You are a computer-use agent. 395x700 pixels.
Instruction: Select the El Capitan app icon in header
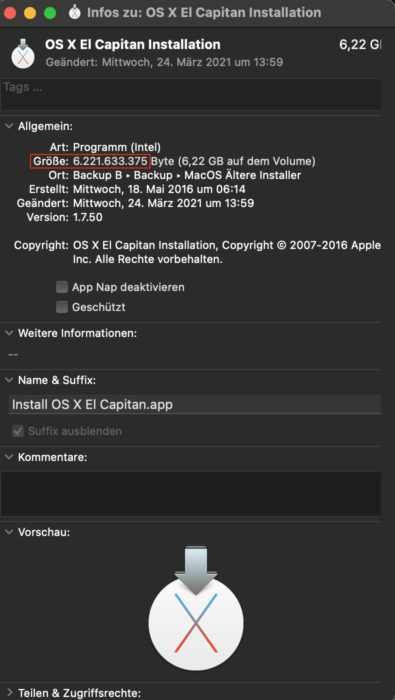pos(22,53)
